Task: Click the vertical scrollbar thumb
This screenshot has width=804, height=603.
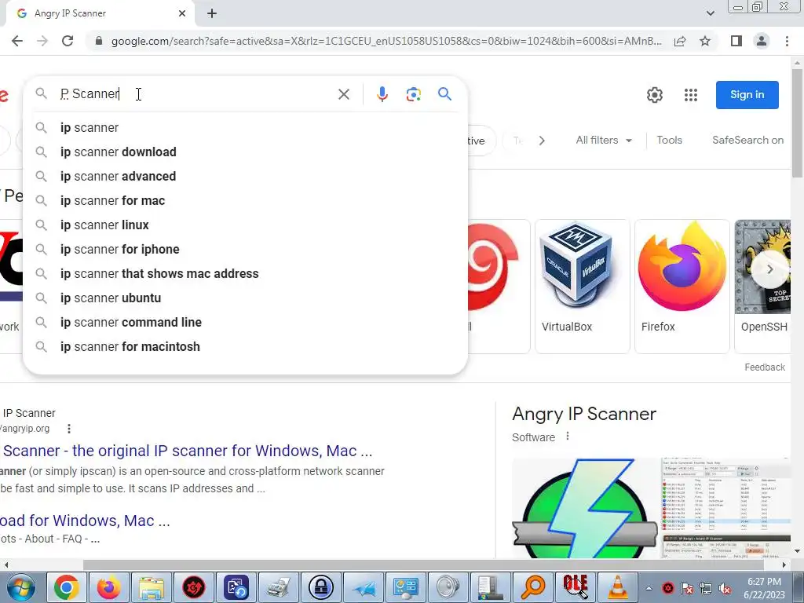Action: point(797,123)
